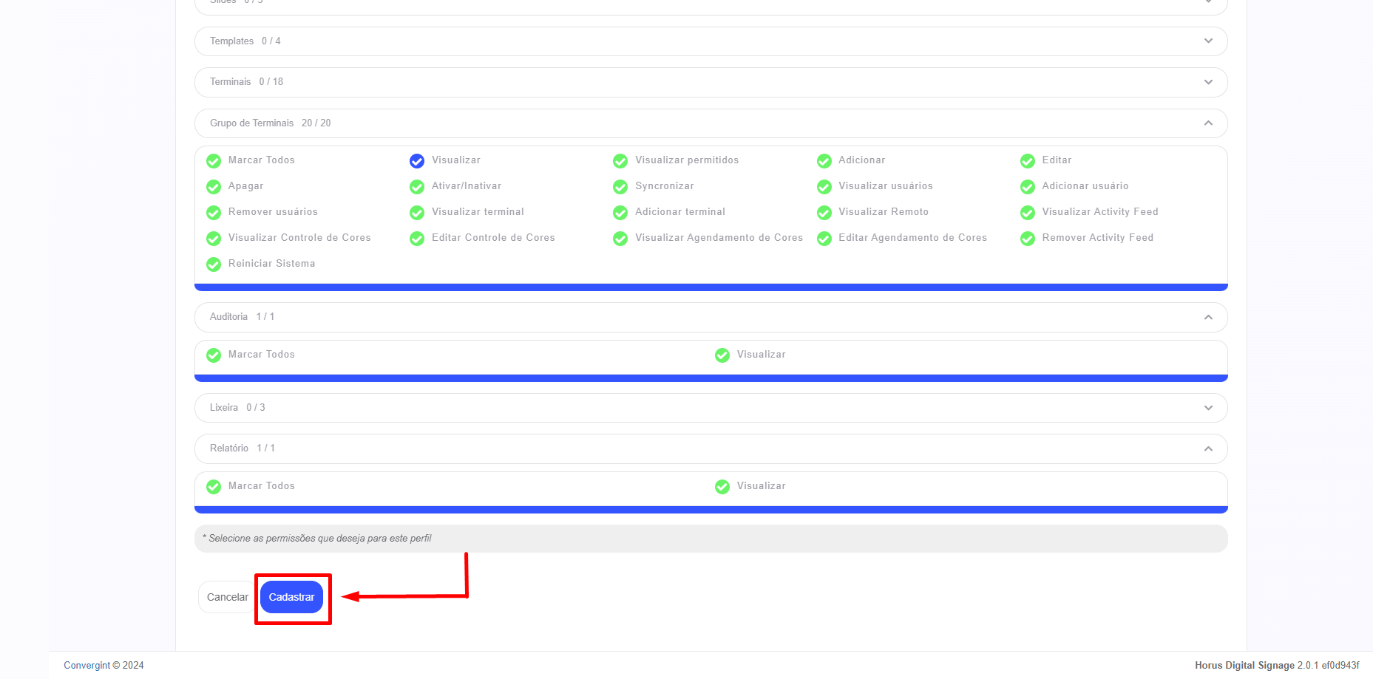The width and height of the screenshot is (1373, 679).
Task: Toggle the Remover Activity Feed check icon
Action: (1028, 239)
